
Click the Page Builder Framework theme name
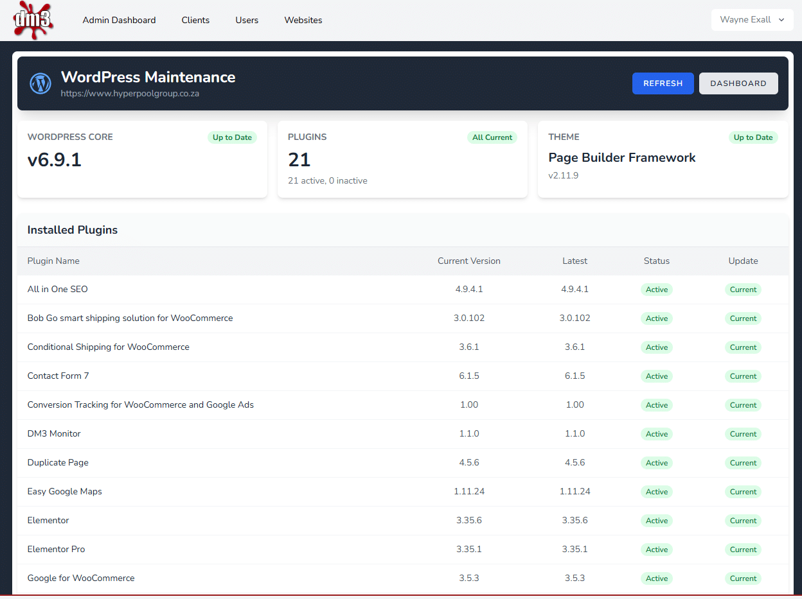622,158
